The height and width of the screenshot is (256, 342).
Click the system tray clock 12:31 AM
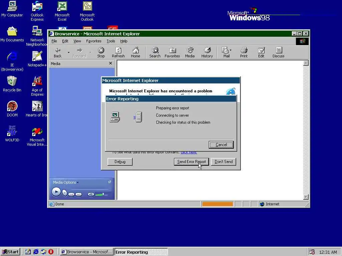click(328, 252)
